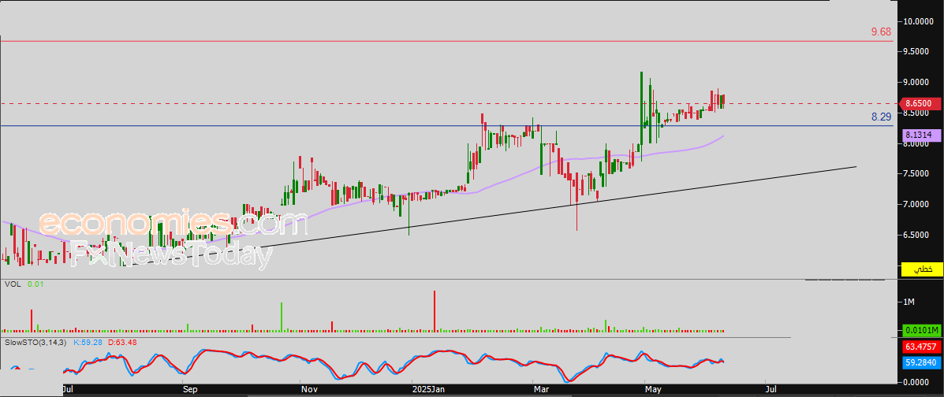Click the 1M volume axis label
944x397 pixels.
point(909,302)
